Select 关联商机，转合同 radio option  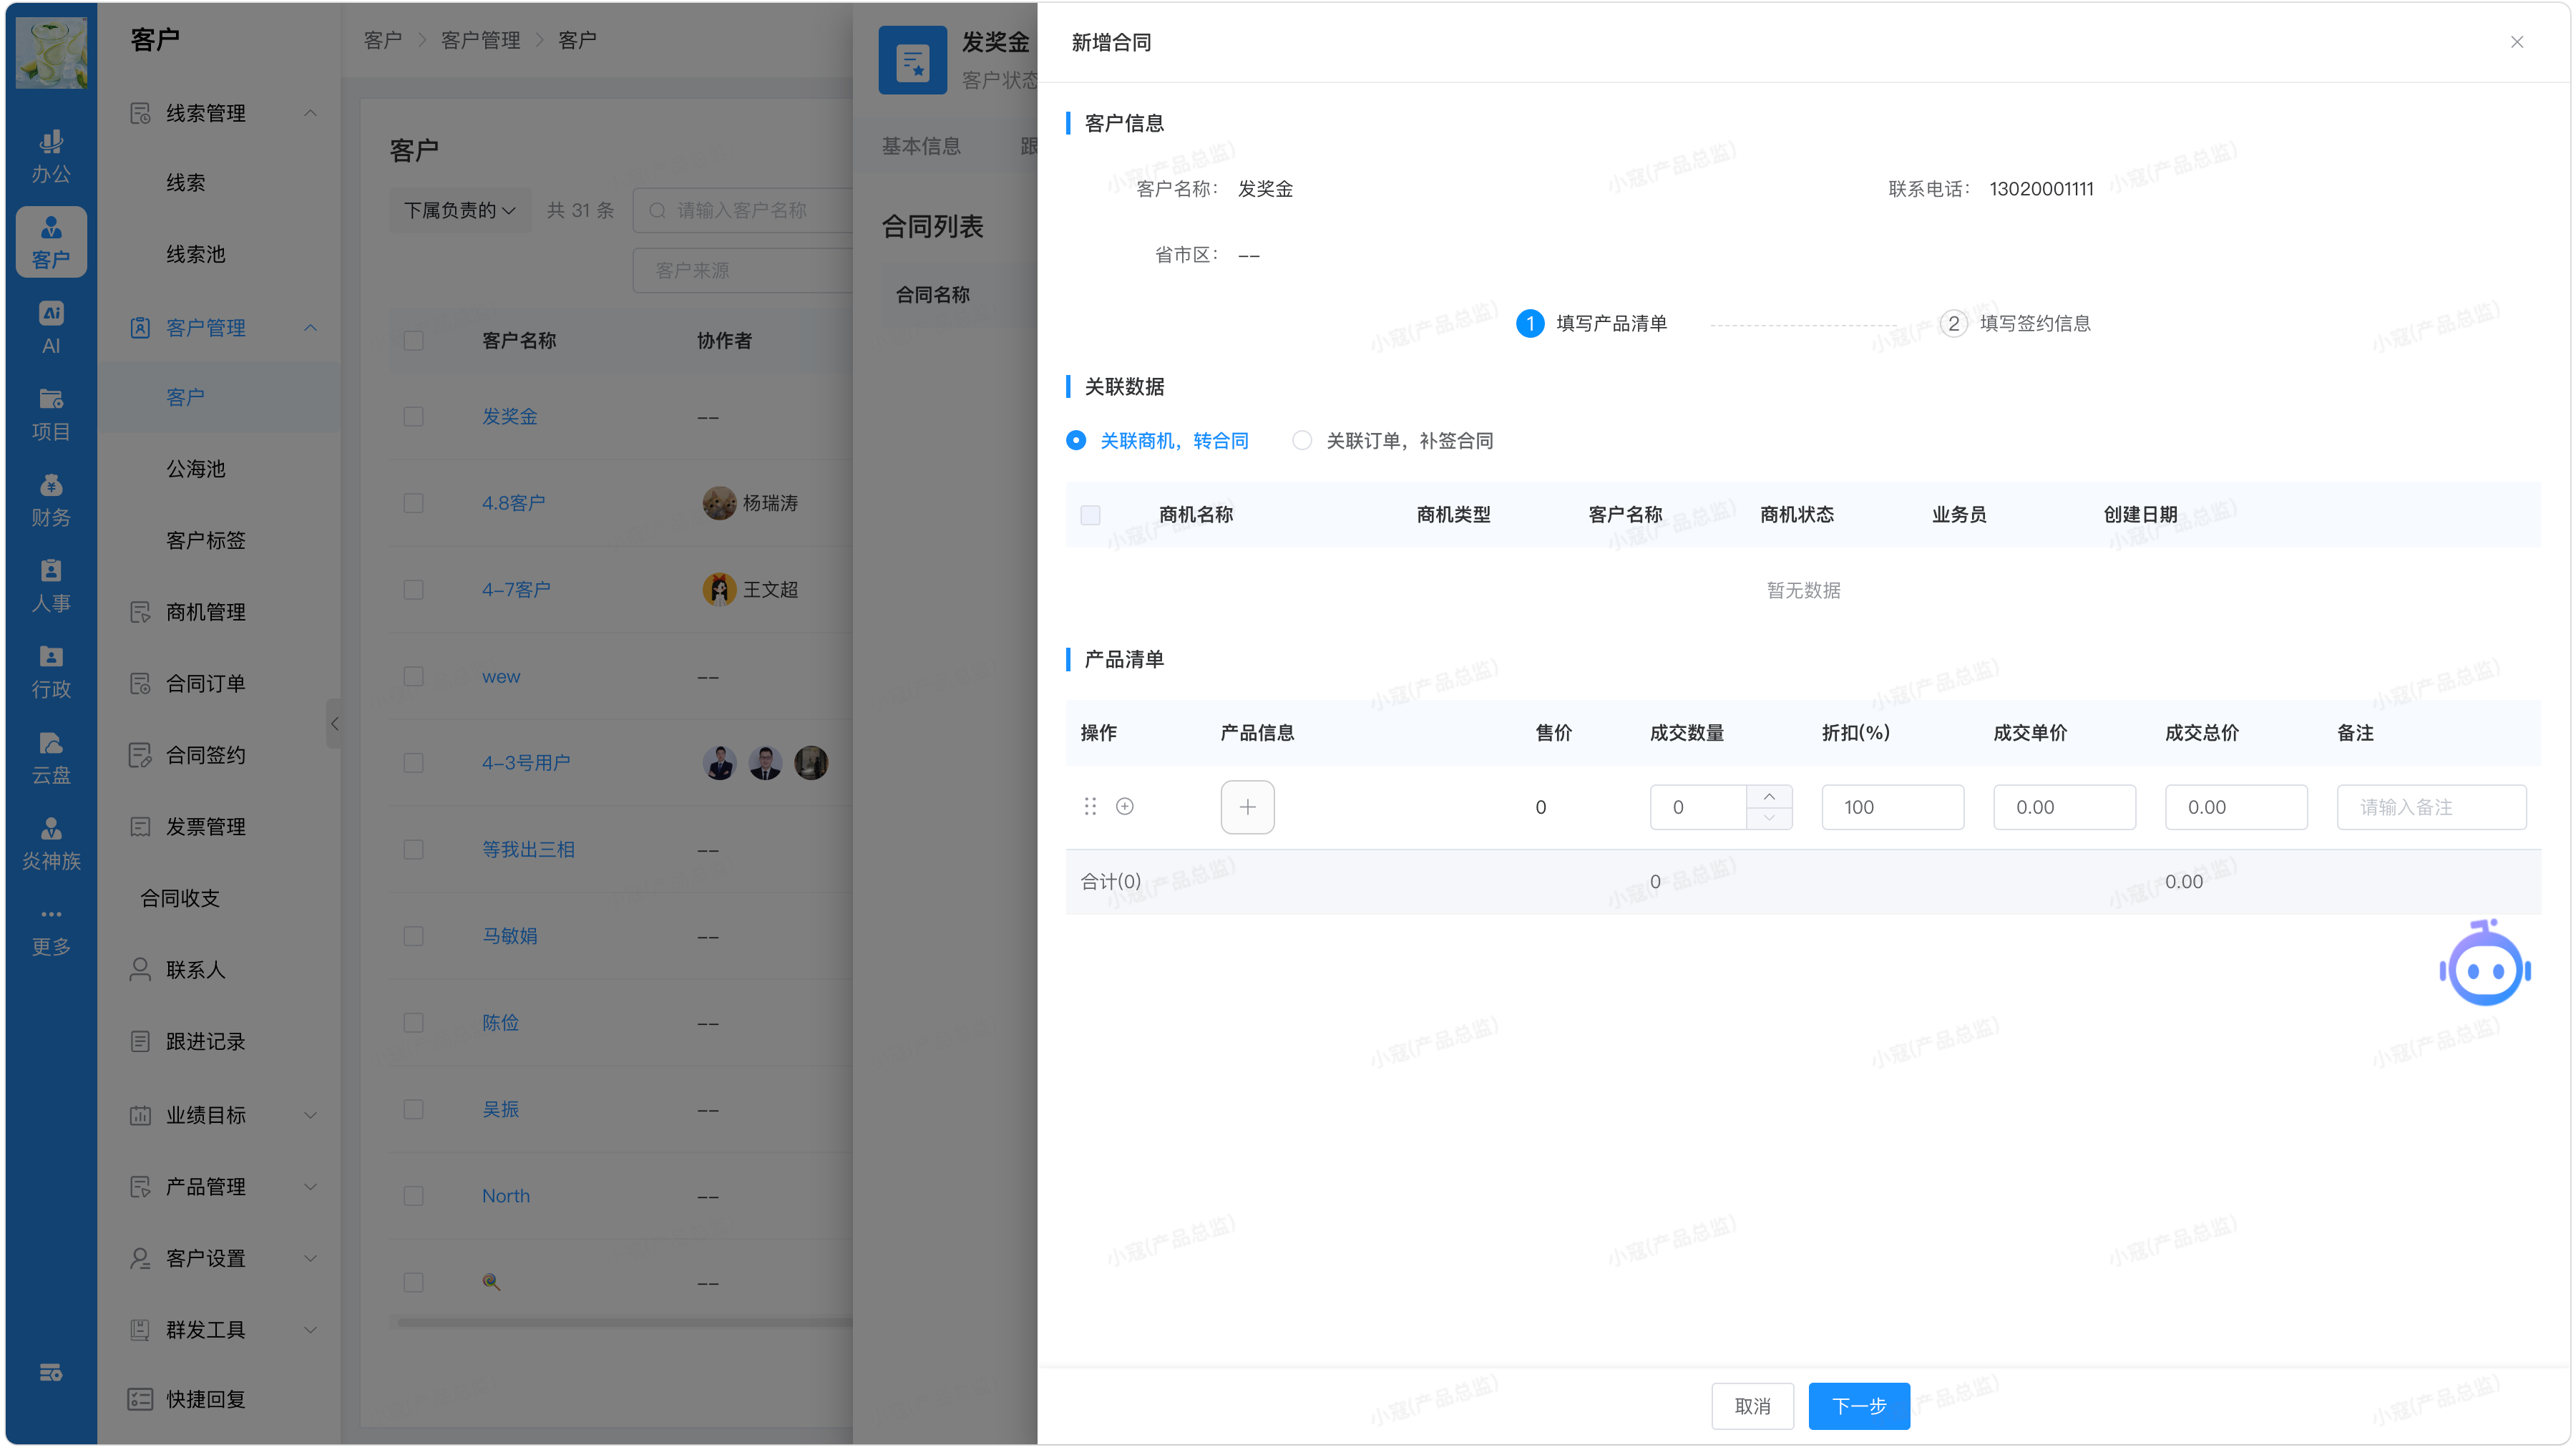(x=1076, y=441)
